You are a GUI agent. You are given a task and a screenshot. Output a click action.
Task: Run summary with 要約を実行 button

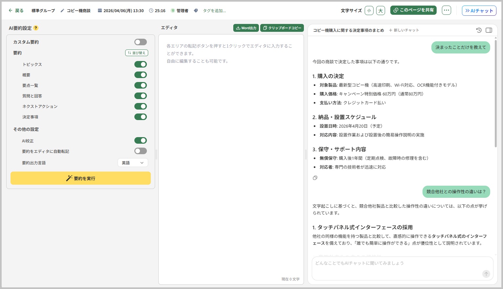click(x=80, y=178)
